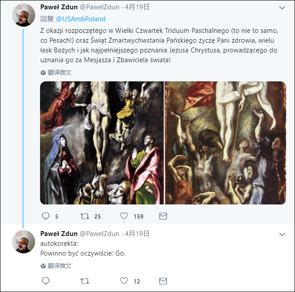Open Paweł Zdun's avatar on first tweet
Viewport: 295px width, 292px height.
coord(23,16)
